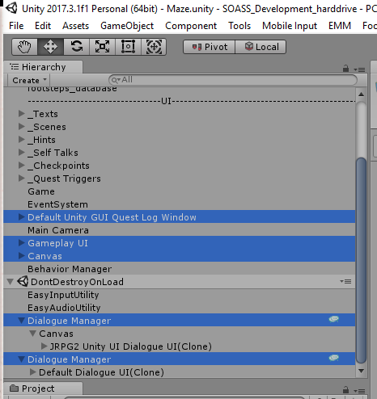
Task: Click first Dialogue Manager speech bubble icon
Action: click(334, 319)
